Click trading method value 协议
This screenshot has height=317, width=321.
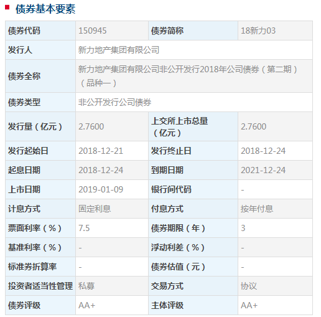coord(249,286)
